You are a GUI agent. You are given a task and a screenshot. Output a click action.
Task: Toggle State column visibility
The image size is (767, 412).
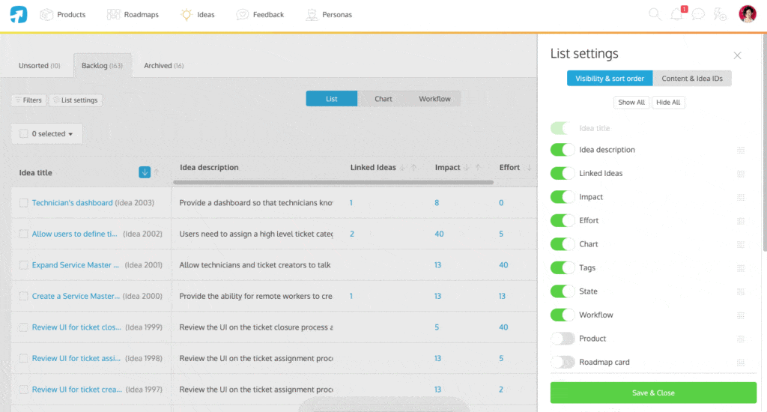562,291
